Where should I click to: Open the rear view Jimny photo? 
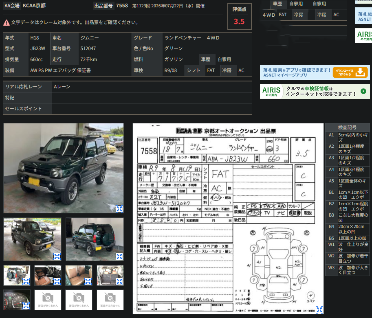(95, 239)
